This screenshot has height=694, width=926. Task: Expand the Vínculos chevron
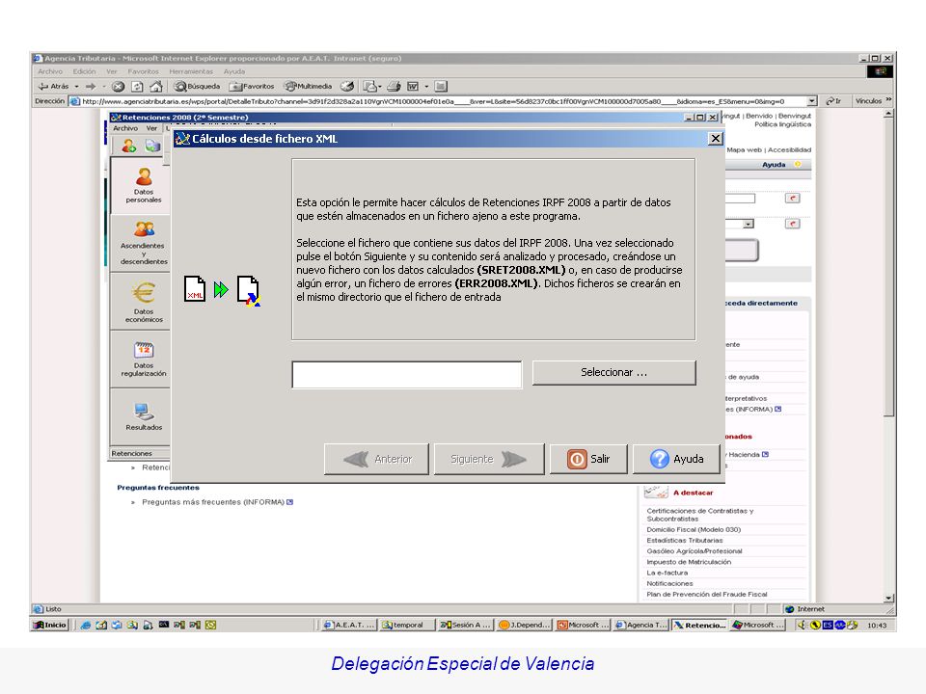pos(888,100)
